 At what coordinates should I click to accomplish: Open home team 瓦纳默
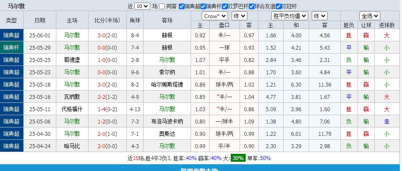[x=72, y=97]
